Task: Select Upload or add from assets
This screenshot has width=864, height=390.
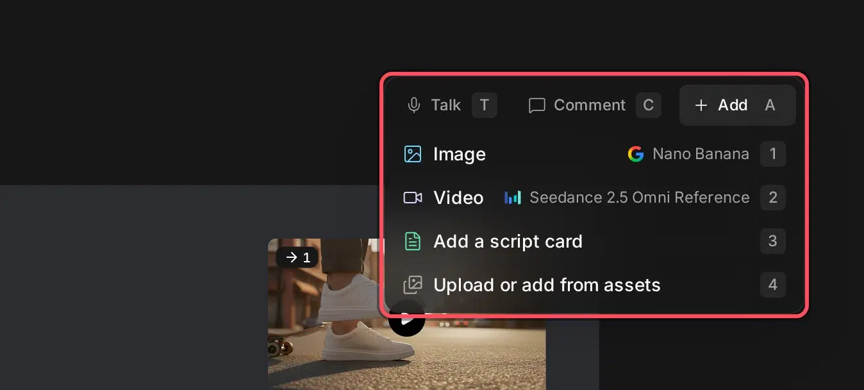Action: click(594, 285)
